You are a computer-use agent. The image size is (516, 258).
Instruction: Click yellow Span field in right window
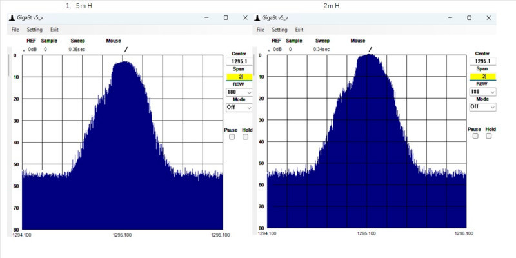pos(482,76)
